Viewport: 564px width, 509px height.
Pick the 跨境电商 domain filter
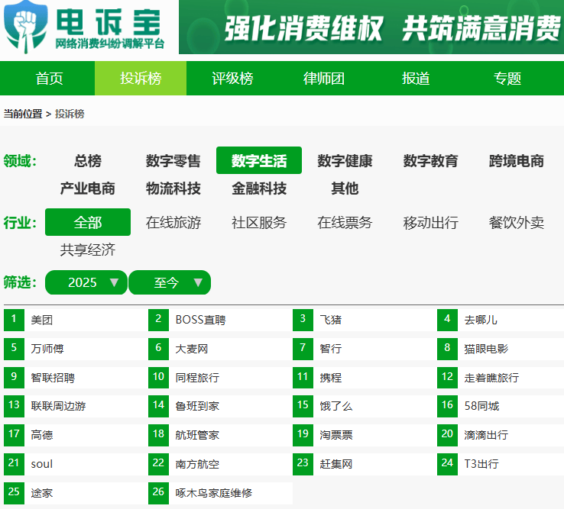coord(516,160)
